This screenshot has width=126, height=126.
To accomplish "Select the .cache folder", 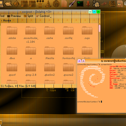I will point(49,33).
